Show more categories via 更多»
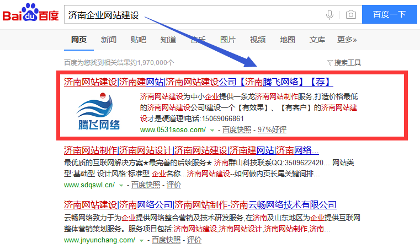This screenshot has height=249, width=420. [347, 40]
